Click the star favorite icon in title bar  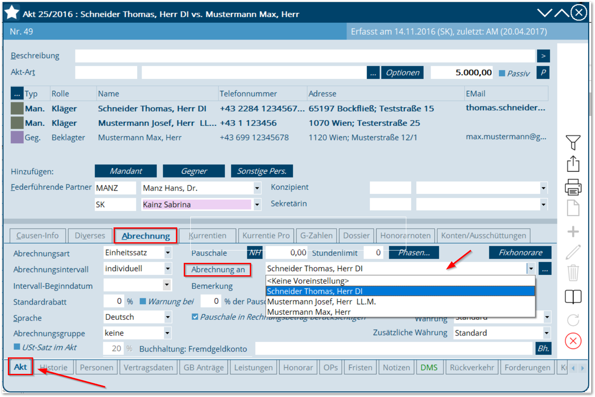click(x=12, y=13)
